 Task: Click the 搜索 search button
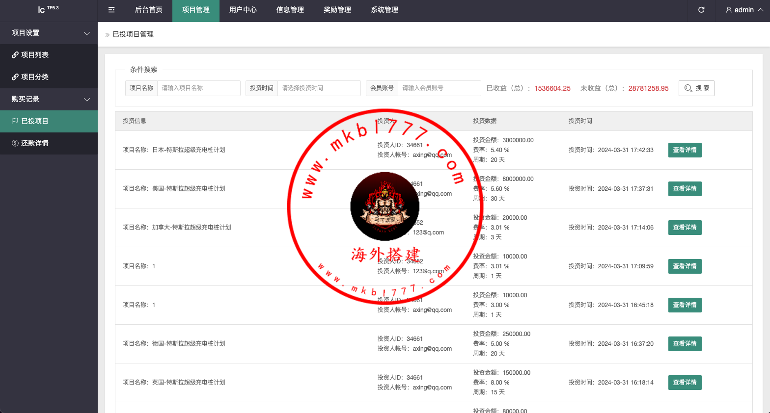pos(696,88)
